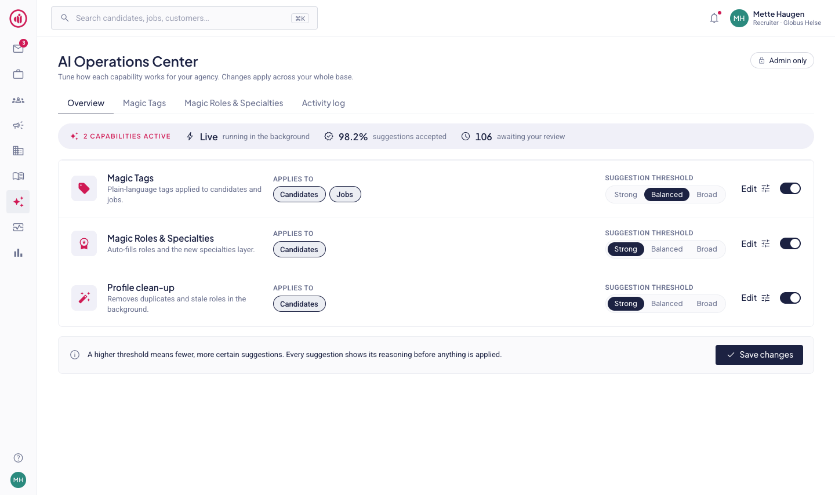The width and height of the screenshot is (835, 495).
Task: Open the Magic Roles & Specialties tab
Action: tap(234, 103)
